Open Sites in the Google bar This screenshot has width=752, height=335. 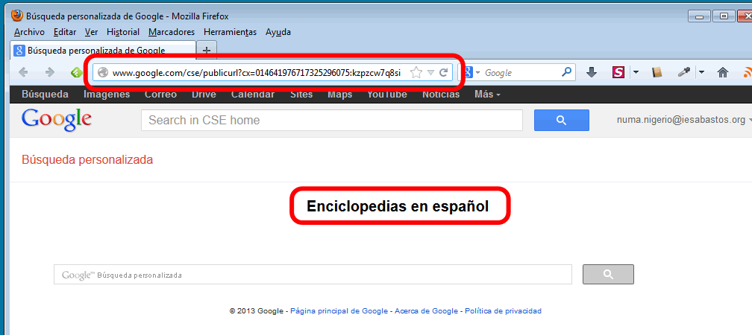click(301, 95)
